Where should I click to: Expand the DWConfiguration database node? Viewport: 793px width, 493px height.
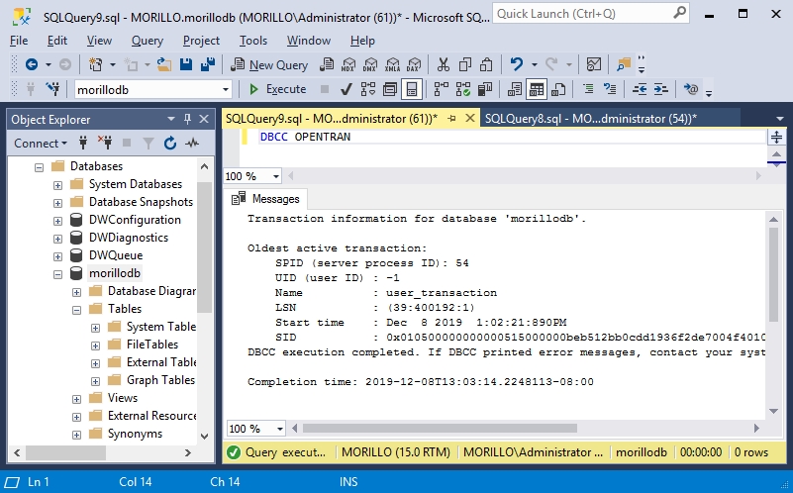click(x=57, y=221)
